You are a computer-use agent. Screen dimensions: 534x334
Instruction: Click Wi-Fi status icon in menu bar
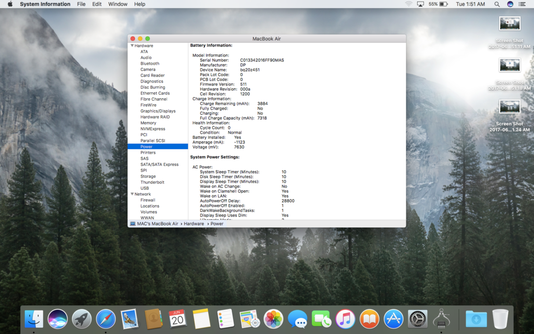(x=409, y=4)
